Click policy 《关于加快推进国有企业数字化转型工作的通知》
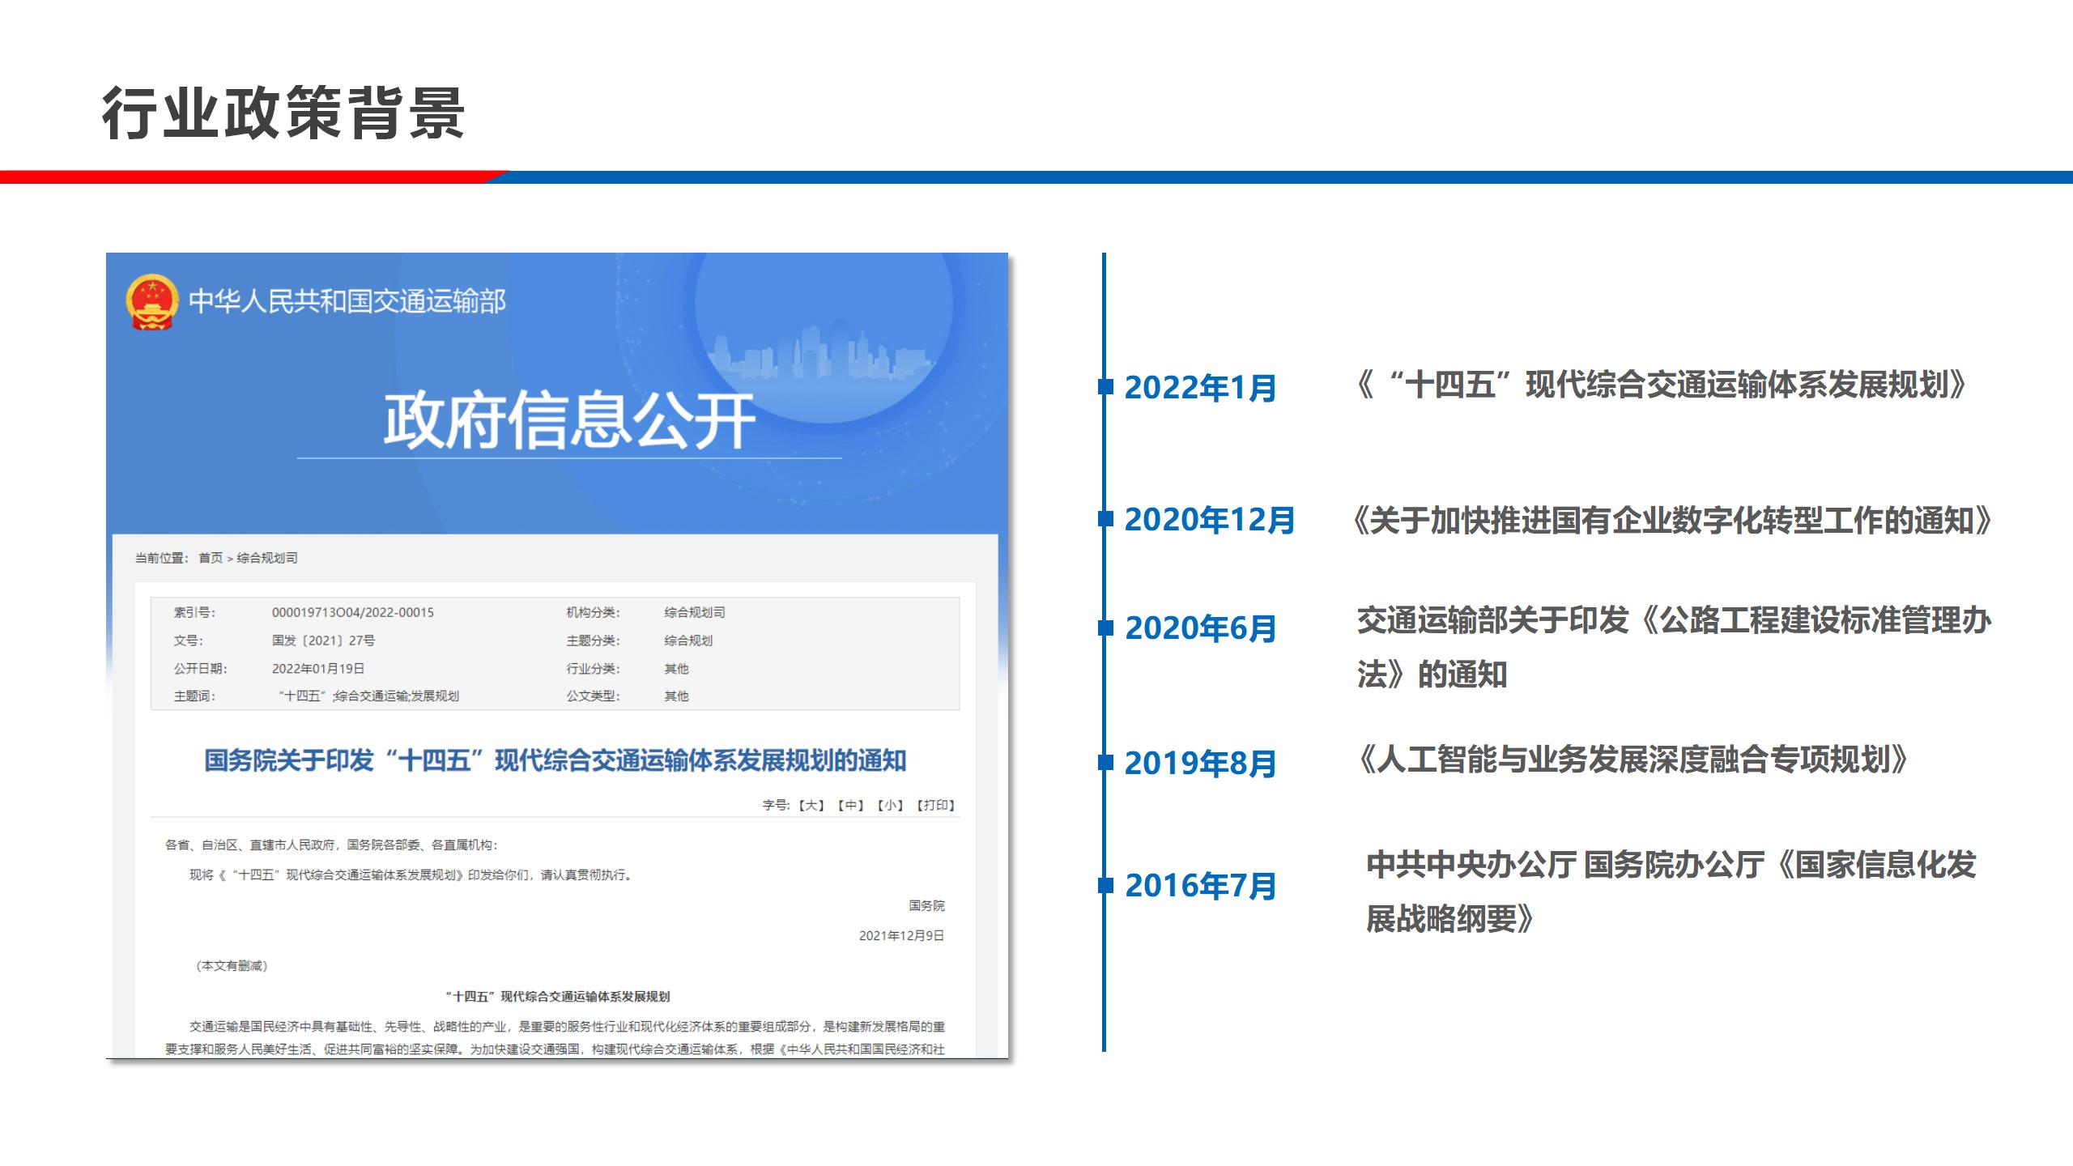Image resolution: width=2073 pixels, height=1166 pixels. pos(1673,520)
